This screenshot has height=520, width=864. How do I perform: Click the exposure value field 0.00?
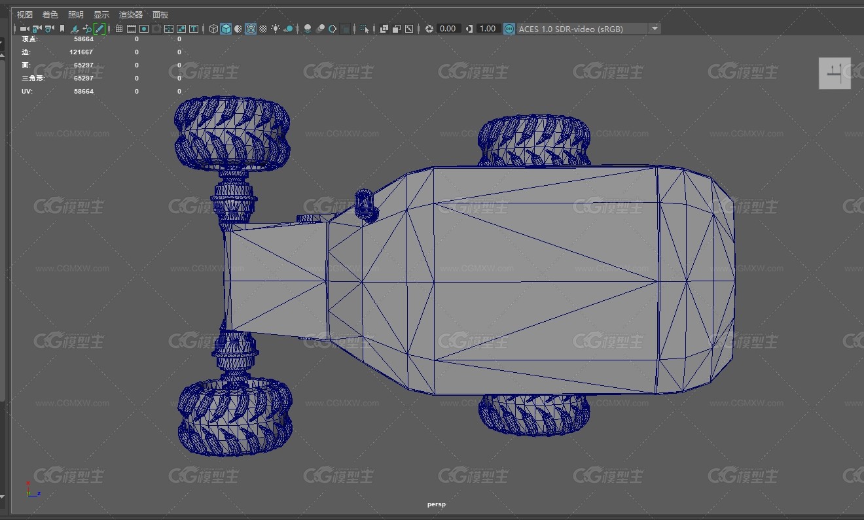click(x=449, y=29)
